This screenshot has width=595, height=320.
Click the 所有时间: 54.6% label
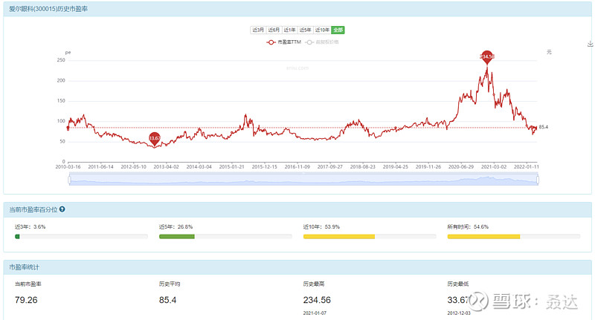468,227
